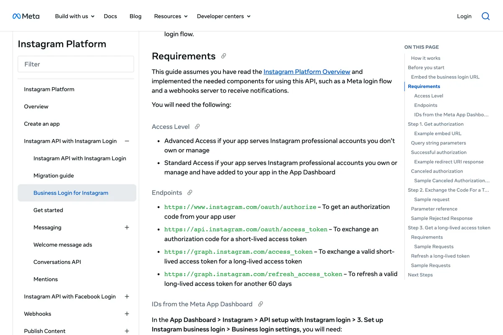Open the search magnifier icon
Screen dimensions: 503x335
tap(485, 16)
